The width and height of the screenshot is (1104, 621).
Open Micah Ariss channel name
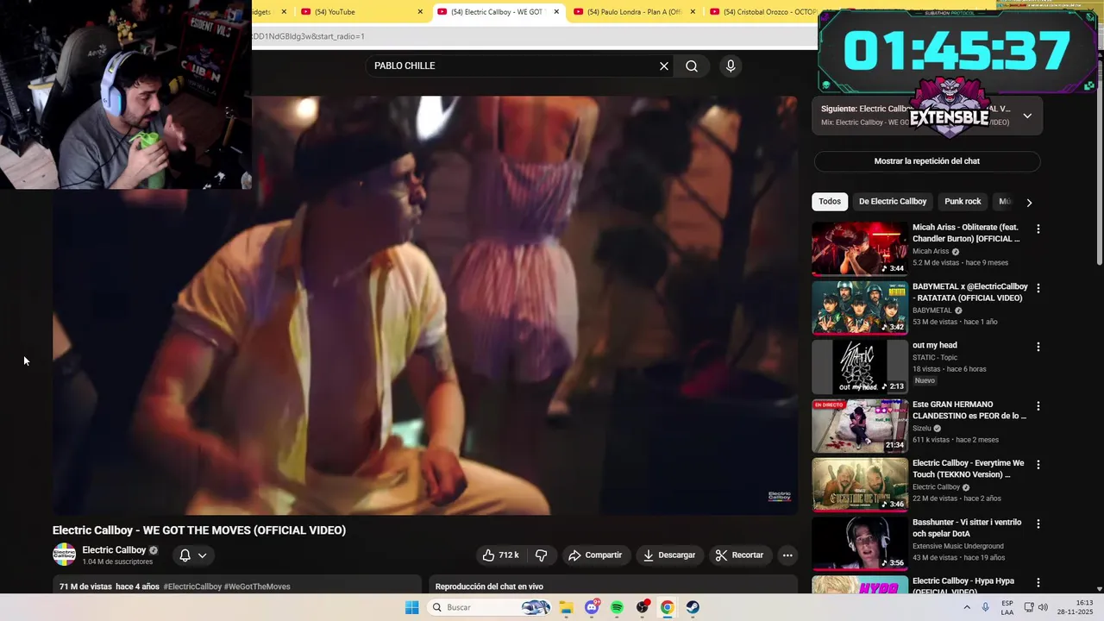(931, 252)
